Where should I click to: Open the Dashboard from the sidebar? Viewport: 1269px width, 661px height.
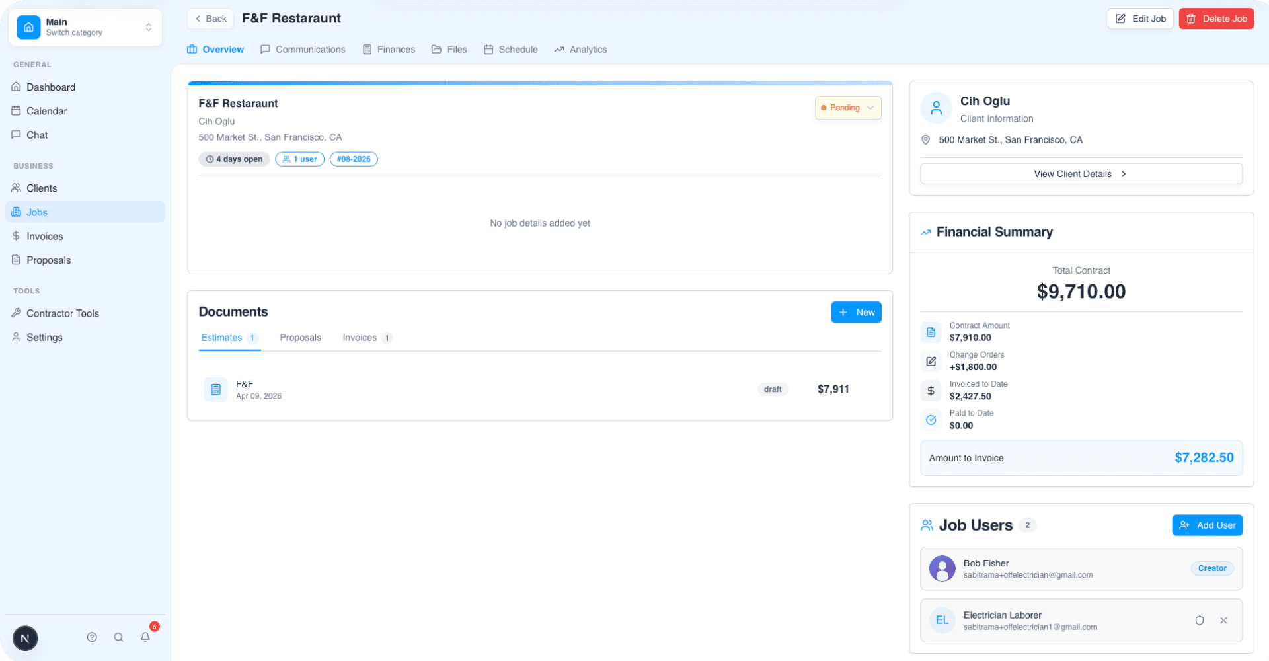pyautogui.click(x=50, y=87)
